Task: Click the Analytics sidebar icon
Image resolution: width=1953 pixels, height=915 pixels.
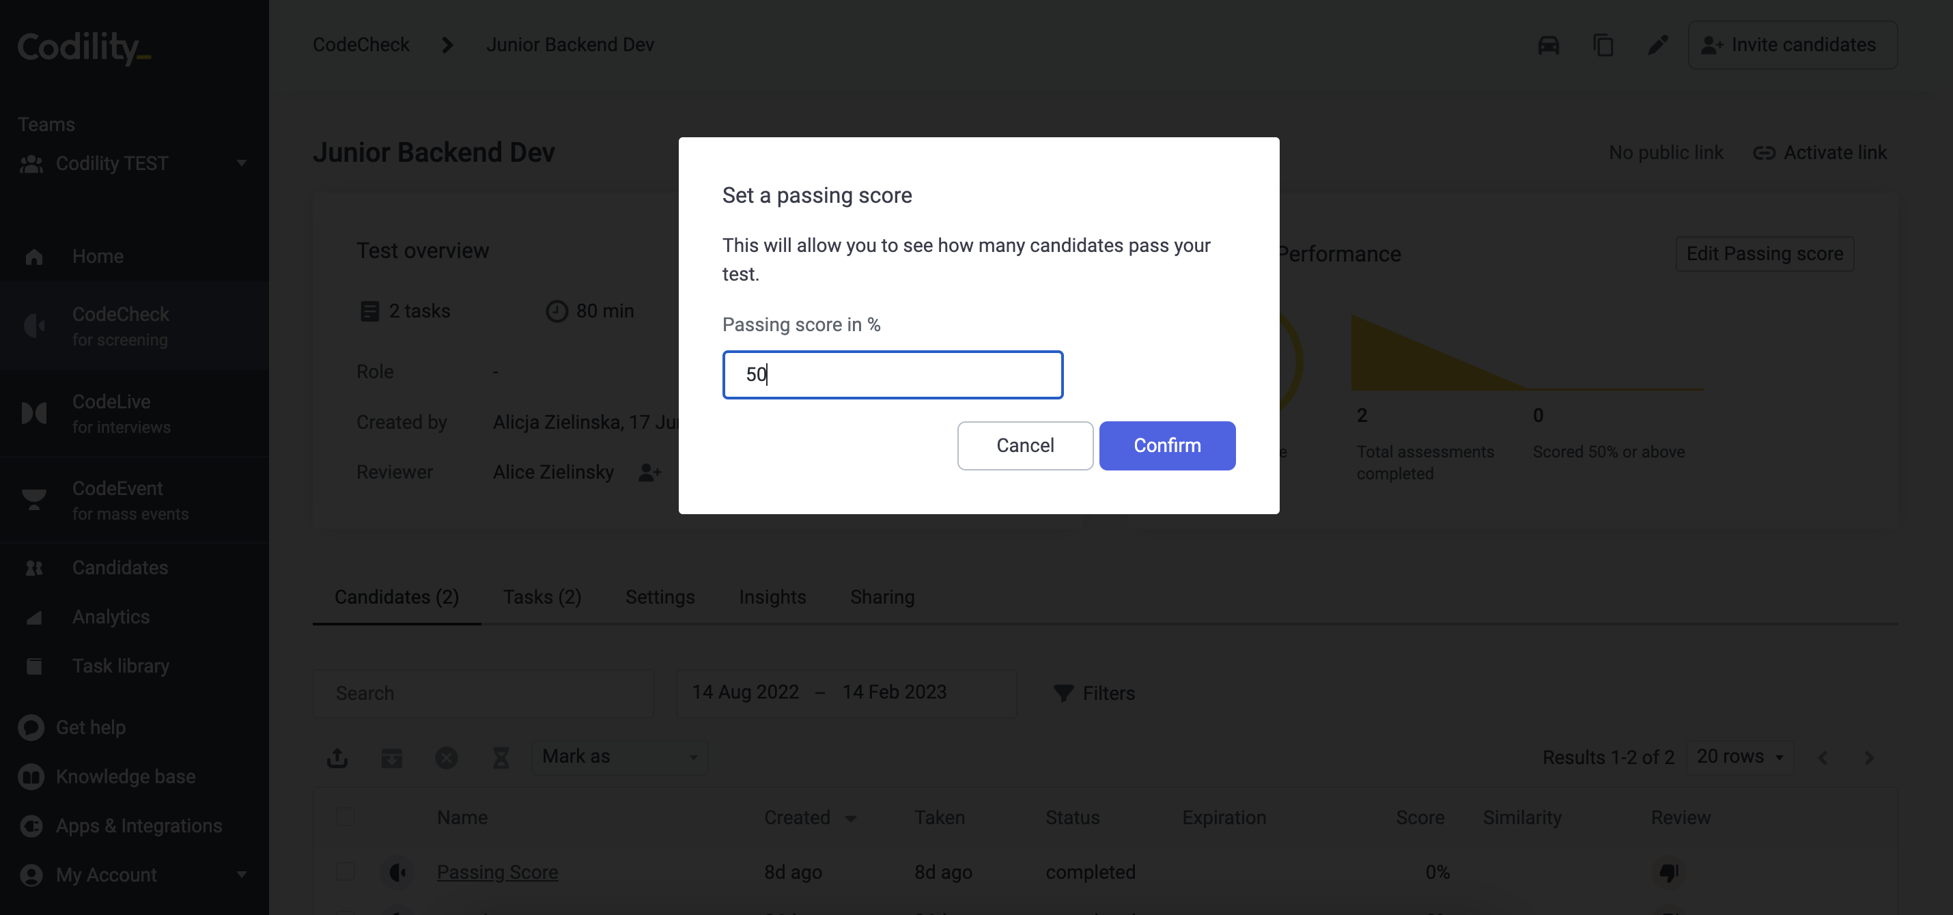Action: coord(33,616)
